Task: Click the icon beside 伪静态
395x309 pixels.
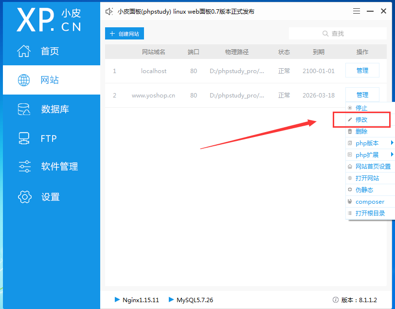Action: pyautogui.click(x=350, y=190)
